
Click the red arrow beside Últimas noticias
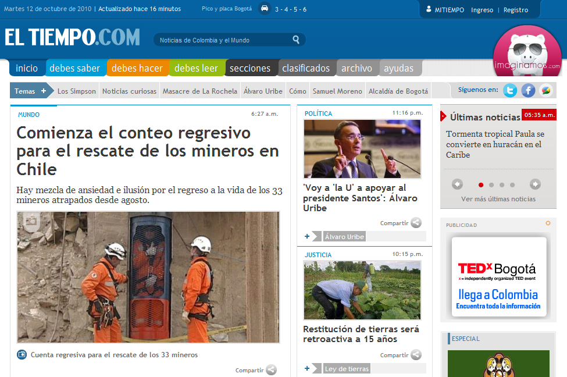coord(443,116)
